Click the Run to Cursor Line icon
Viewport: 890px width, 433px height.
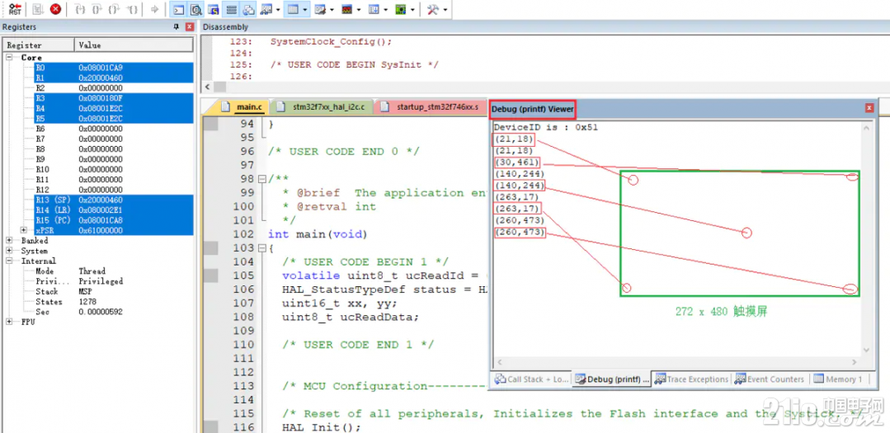[132, 9]
